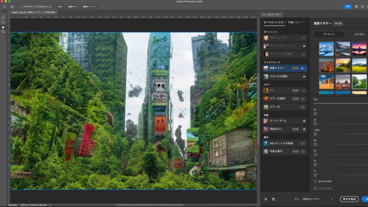
Task: Enable すべてのウィンドウをスクロール checkbox
Action: coord(20,6)
